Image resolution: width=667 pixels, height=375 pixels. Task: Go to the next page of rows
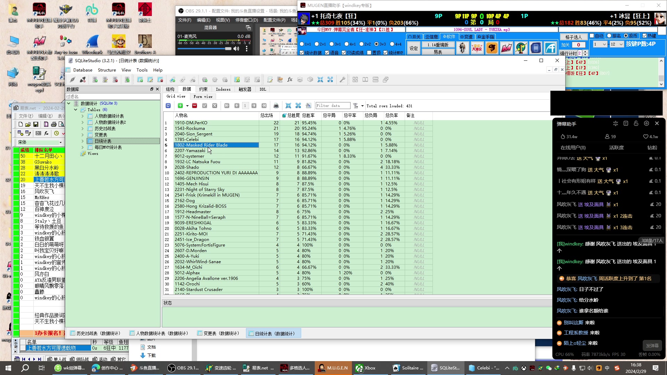tap(254, 106)
